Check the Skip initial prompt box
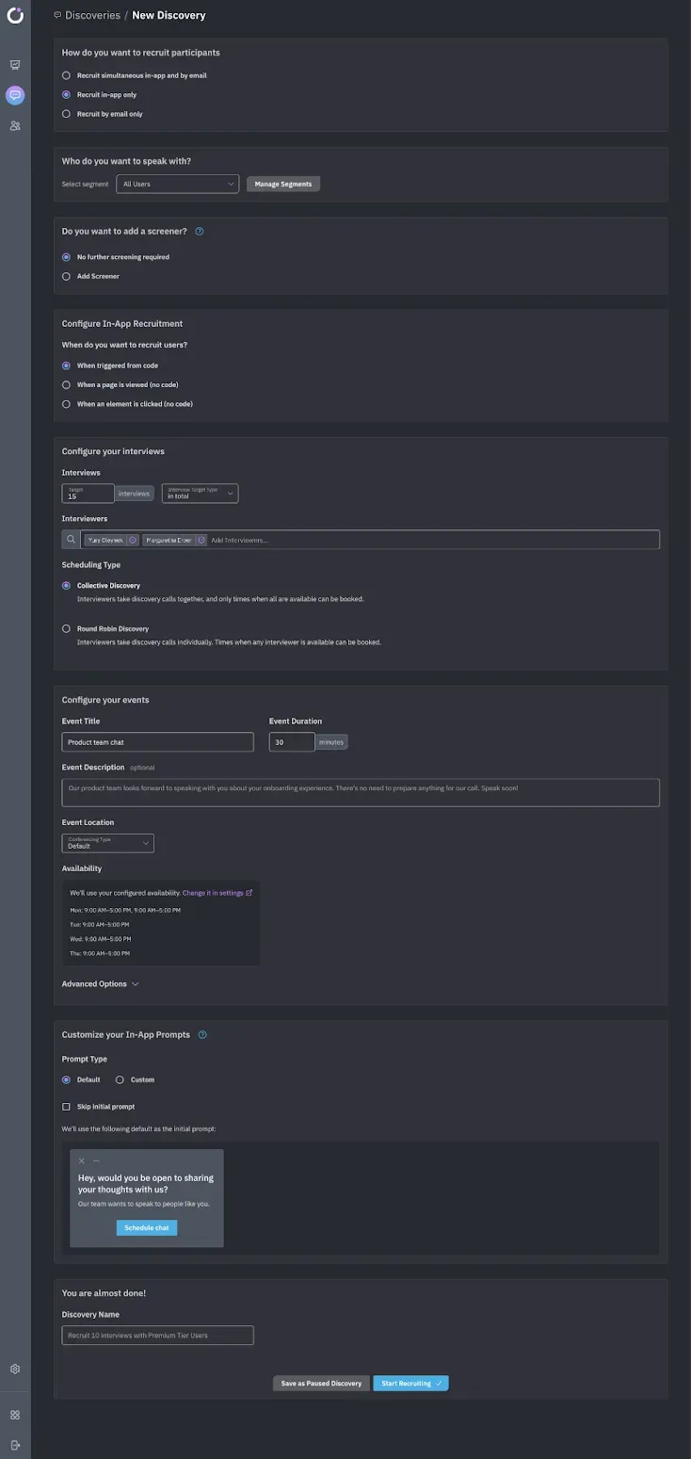The width and height of the screenshot is (691, 1459). click(65, 1106)
